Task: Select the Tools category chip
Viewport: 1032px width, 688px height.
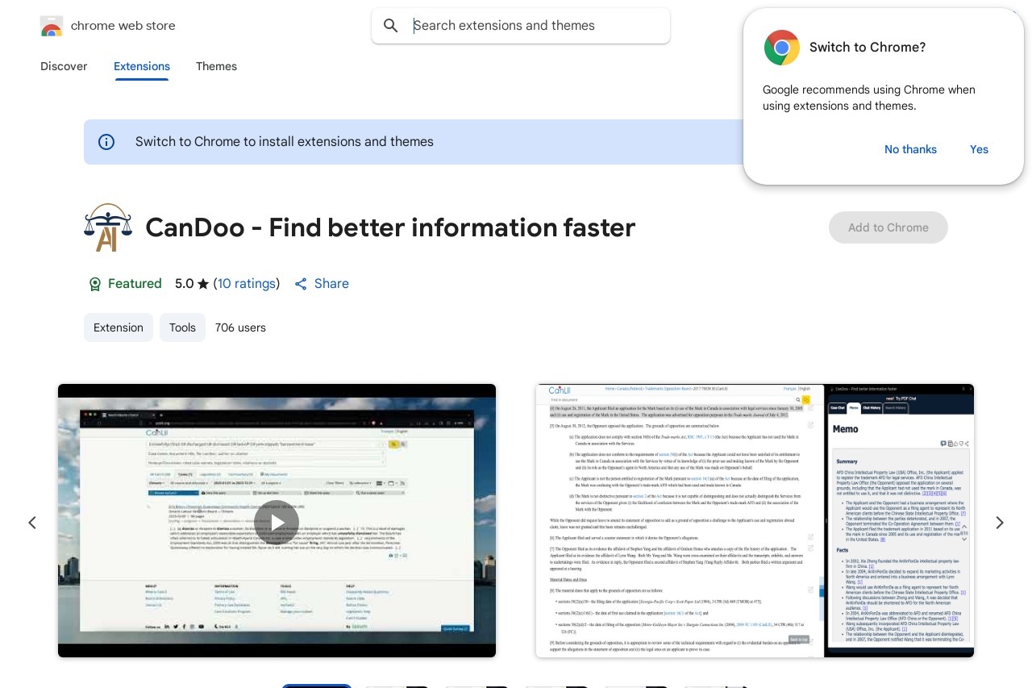Action: pos(182,327)
